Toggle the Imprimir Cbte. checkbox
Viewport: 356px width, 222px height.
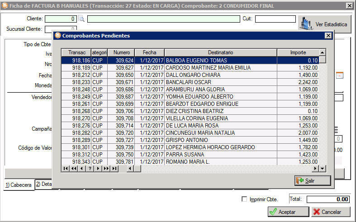point(245,199)
